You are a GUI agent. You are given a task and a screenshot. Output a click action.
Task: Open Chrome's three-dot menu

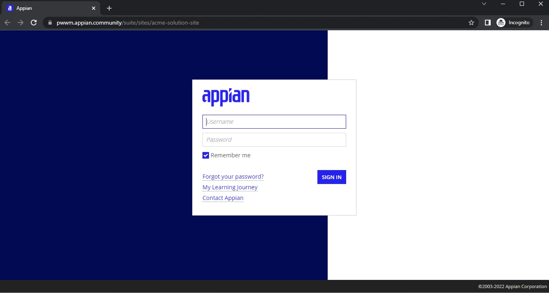[x=541, y=23]
